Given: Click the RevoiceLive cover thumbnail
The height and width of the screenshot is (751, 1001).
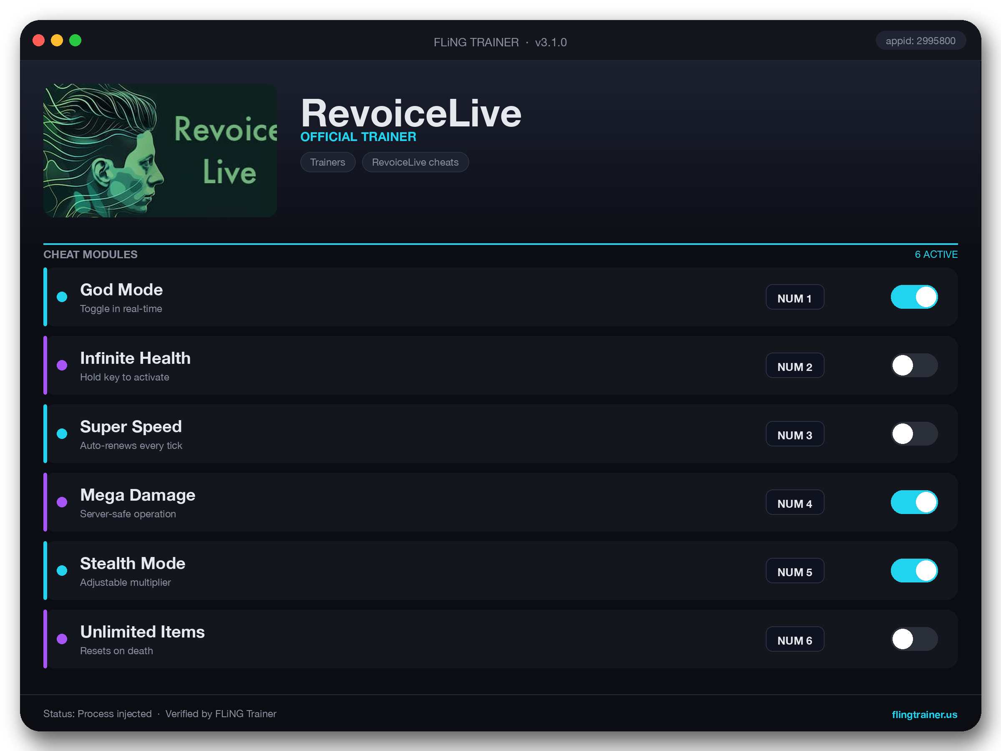Looking at the screenshot, I should pyautogui.click(x=160, y=150).
